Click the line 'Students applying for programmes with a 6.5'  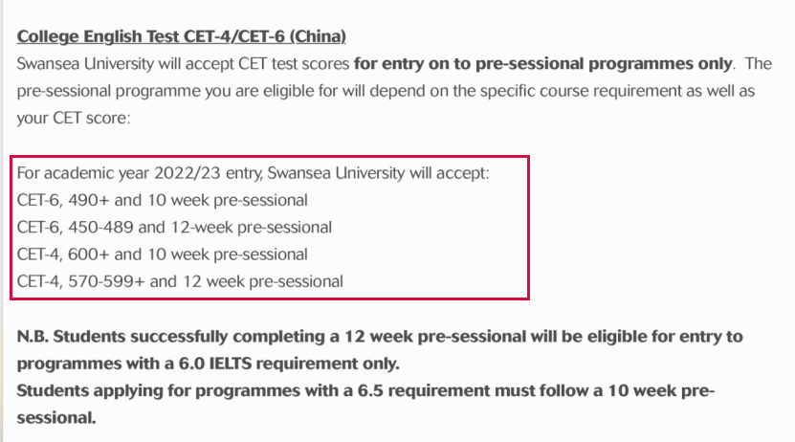(365, 390)
